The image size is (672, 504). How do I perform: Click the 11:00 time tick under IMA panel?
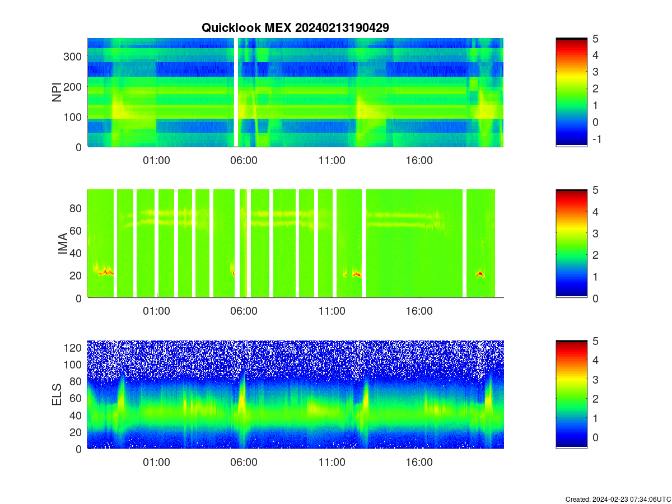[332, 311]
